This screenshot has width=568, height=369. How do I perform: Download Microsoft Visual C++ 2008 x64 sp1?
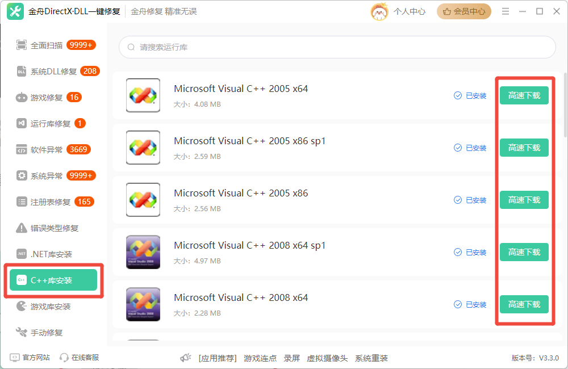[x=524, y=252]
